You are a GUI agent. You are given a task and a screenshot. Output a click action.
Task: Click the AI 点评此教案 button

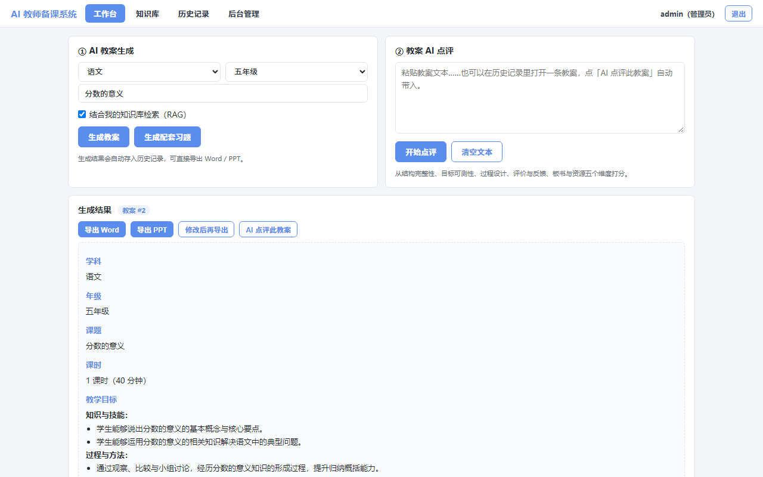pos(268,230)
